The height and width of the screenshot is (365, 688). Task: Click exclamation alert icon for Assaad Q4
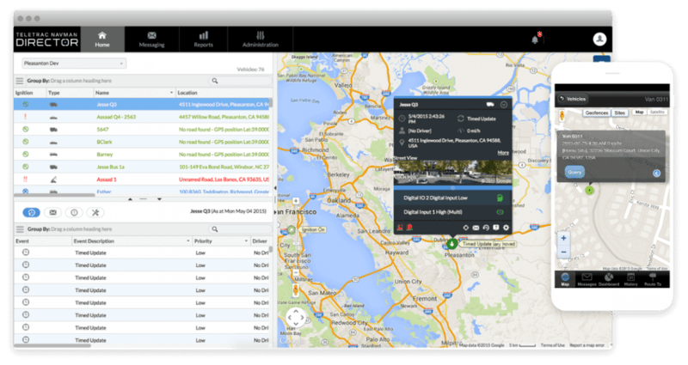coord(25,117)
